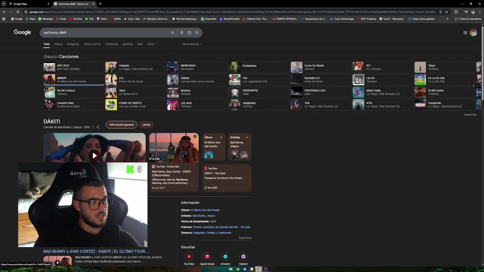Viewport: 484px width, 272px height.
Task: Open Reguetón, Fiestas y Tradiciones genre link
Action: (x=212, y=233)
